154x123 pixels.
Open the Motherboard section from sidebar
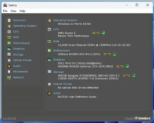click(x=21, y=43)
